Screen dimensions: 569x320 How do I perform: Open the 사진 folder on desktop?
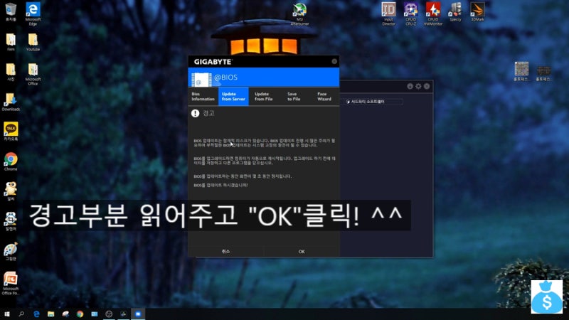tap(11, 72)
